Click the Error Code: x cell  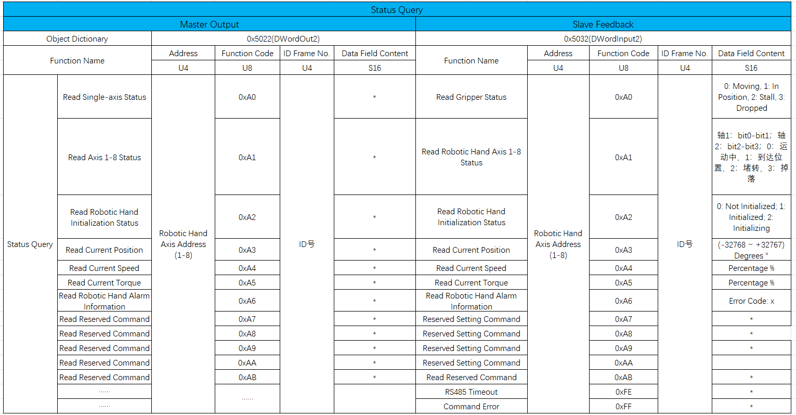click(751, 301)
